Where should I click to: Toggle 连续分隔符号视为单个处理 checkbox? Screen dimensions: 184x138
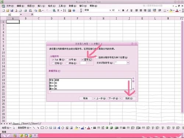coord(97,57)
